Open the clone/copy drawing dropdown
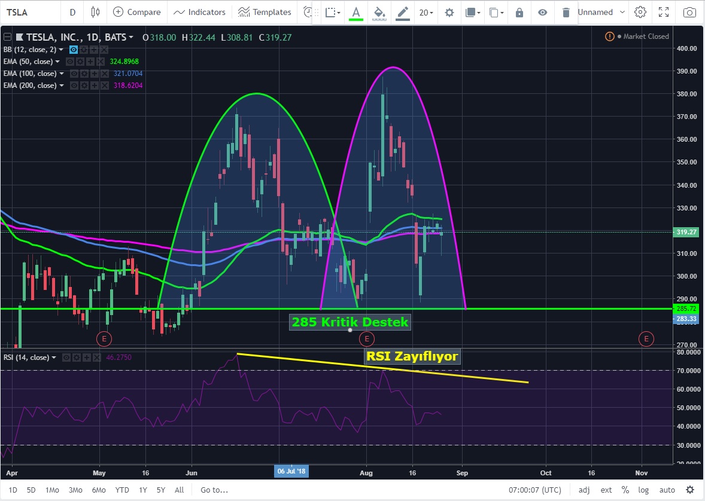 [x=496, y=13]
